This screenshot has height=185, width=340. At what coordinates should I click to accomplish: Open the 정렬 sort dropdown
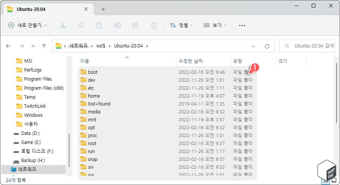181,25
